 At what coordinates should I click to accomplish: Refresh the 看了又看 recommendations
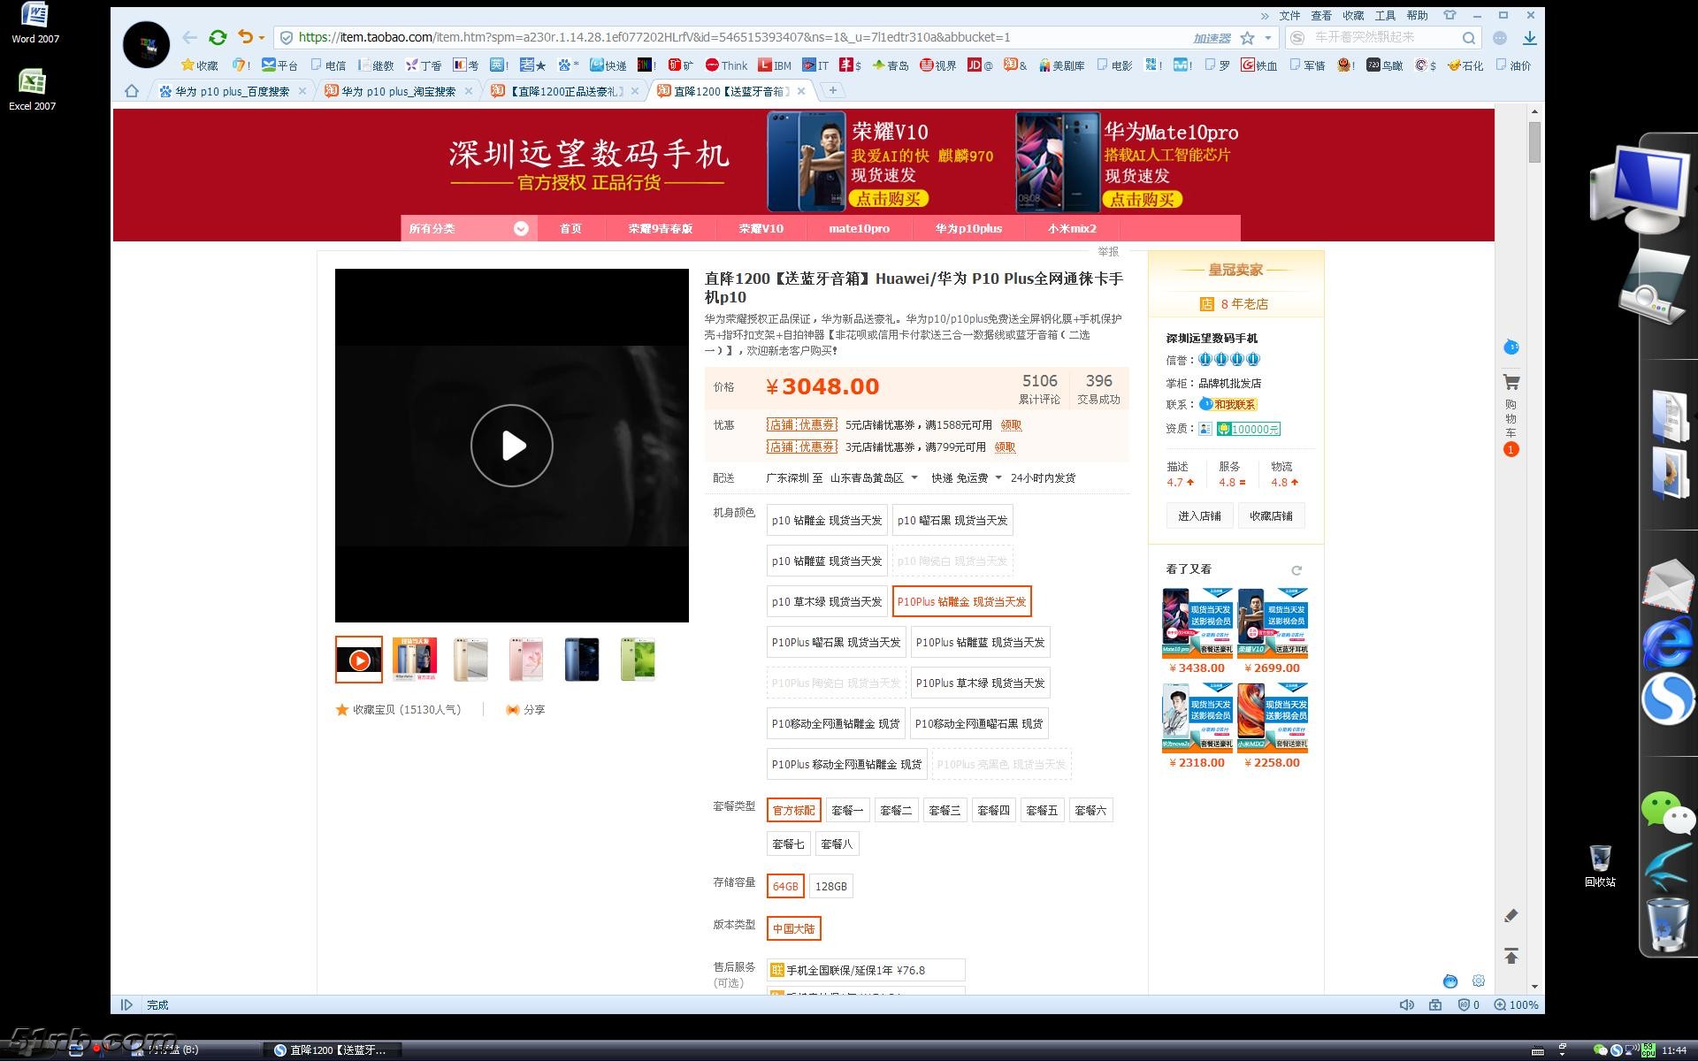click(x=1296, y=570)
